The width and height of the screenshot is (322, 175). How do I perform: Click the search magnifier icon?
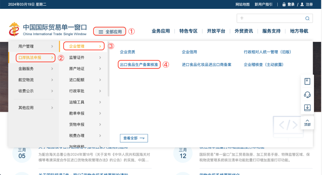click(x=307, y=19)
